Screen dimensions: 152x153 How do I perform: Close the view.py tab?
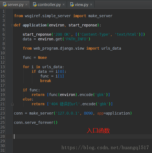point(91,4)
